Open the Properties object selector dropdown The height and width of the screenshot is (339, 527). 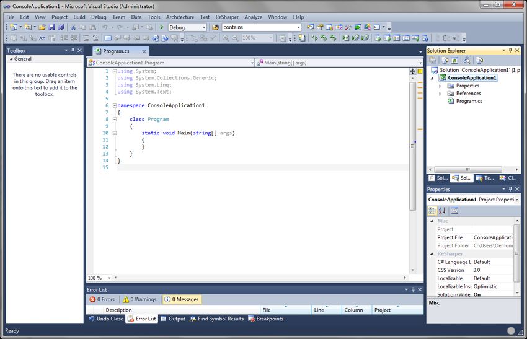516,200
